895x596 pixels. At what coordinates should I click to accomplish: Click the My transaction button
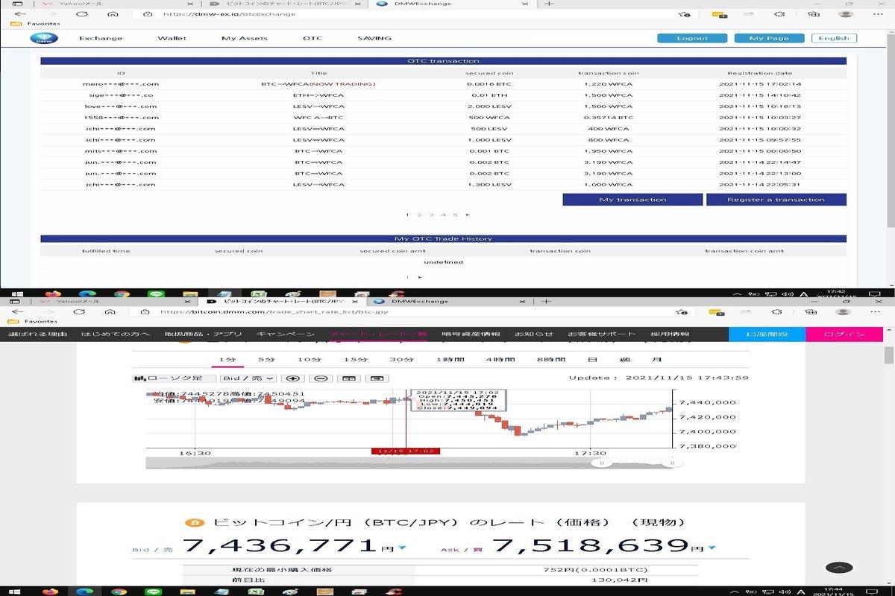point(632,200)
